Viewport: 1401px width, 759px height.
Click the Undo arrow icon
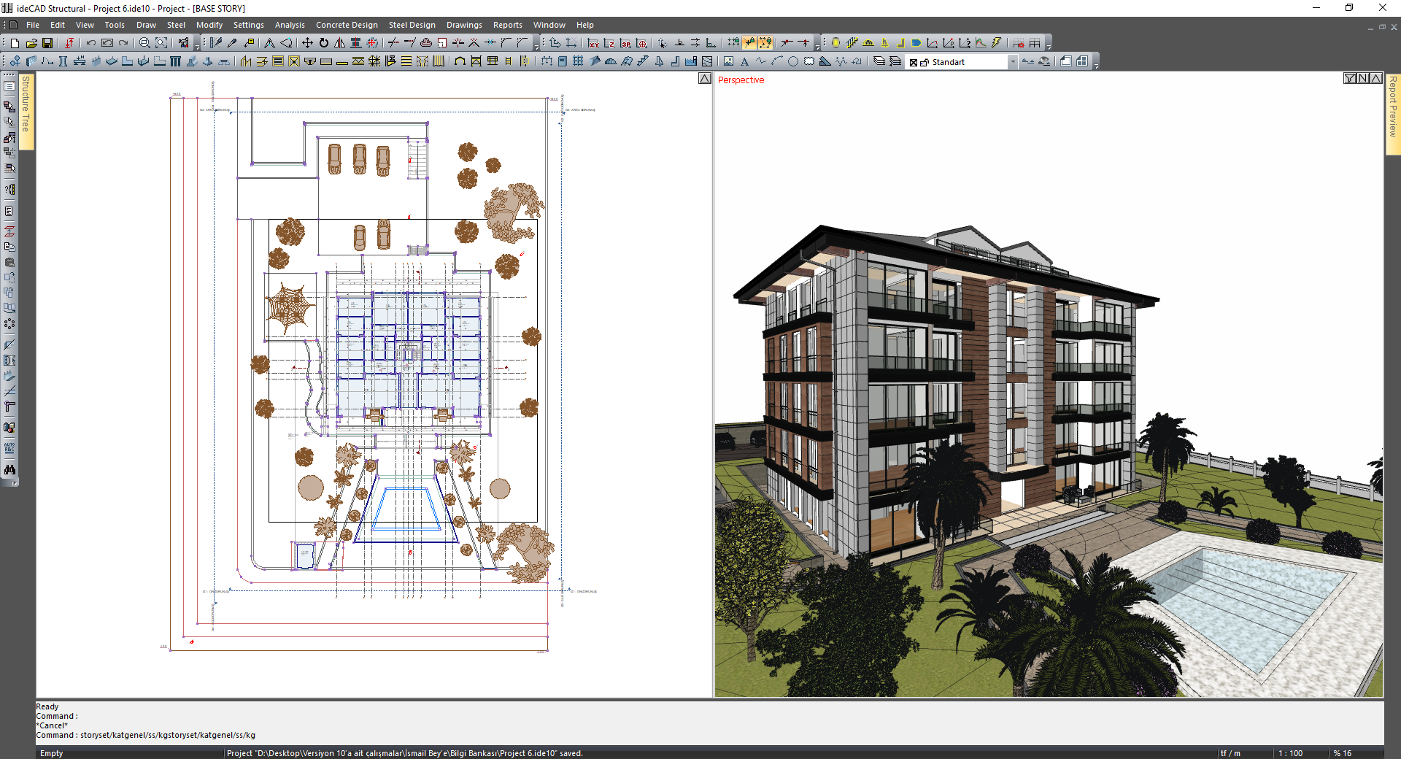pos(91,43)
